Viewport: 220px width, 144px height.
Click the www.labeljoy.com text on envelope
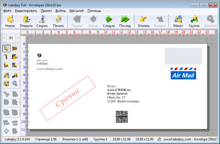tap(49, 69)
